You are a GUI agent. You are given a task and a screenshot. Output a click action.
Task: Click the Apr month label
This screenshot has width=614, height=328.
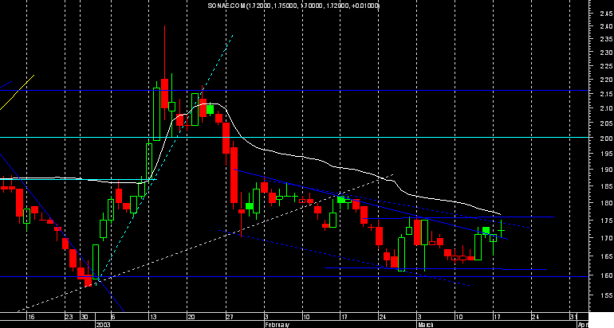click(x=584, y=325)
